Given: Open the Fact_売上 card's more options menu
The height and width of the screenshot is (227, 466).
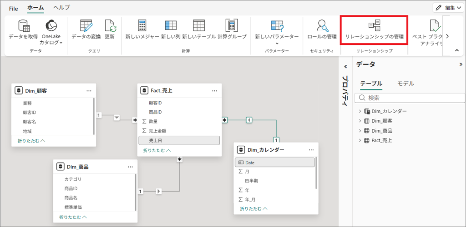Looking at the screenshot, I should 214,91.
